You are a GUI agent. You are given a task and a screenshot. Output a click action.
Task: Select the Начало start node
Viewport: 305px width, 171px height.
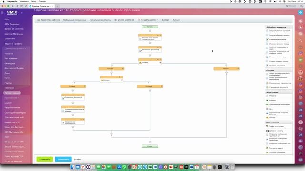point(150,27)
